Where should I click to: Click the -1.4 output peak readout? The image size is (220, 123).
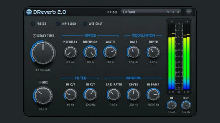click(187, 22)
